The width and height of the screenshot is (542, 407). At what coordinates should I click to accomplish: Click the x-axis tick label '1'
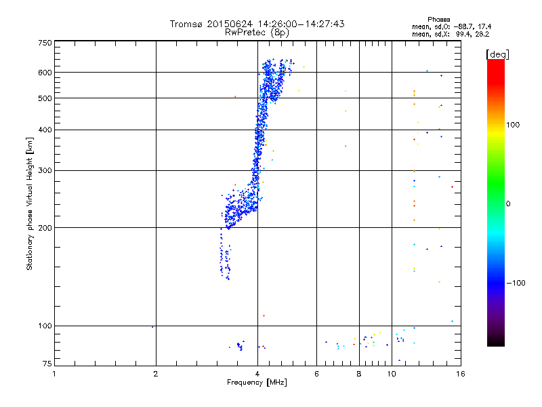(x=54, y=374)
